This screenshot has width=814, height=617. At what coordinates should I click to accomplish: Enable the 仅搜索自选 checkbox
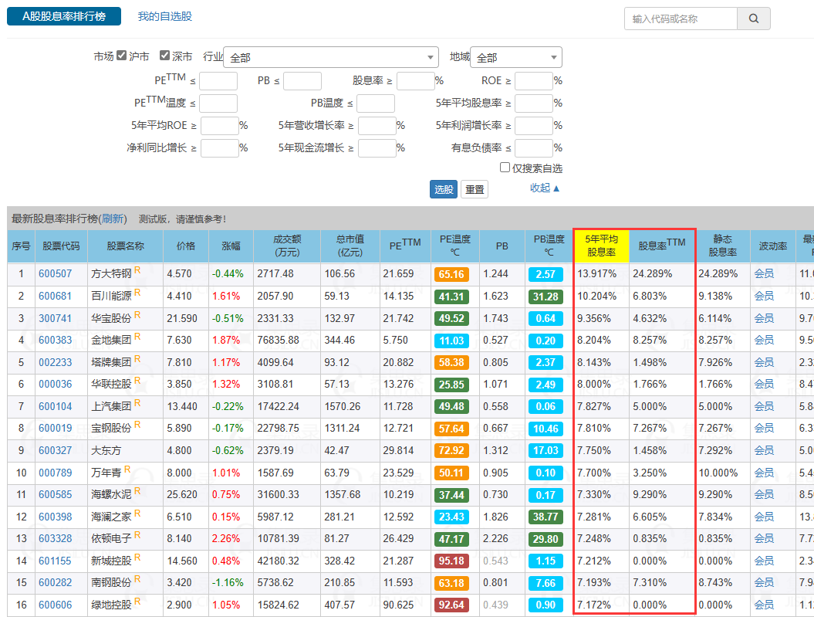[505, 168]
